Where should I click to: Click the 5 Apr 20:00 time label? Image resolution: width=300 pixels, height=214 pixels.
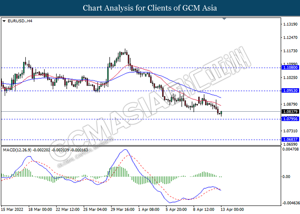pyautogui.click(x=176, y=209)
